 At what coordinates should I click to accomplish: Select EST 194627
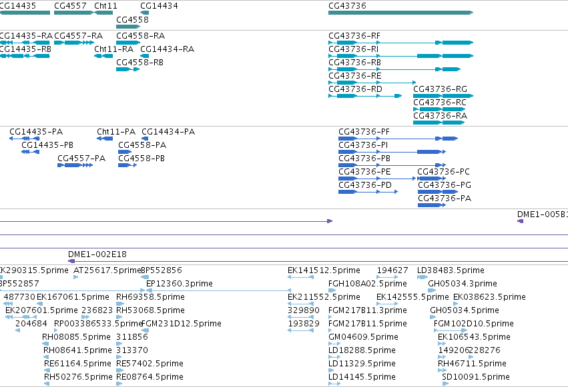pyautogui.click(x=387, y=277)
